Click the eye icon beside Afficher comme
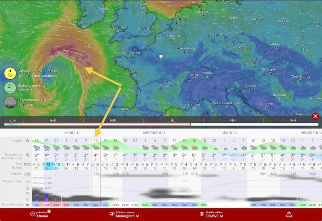The height and width of the screenshot is (221, 322). coord(112,214)
